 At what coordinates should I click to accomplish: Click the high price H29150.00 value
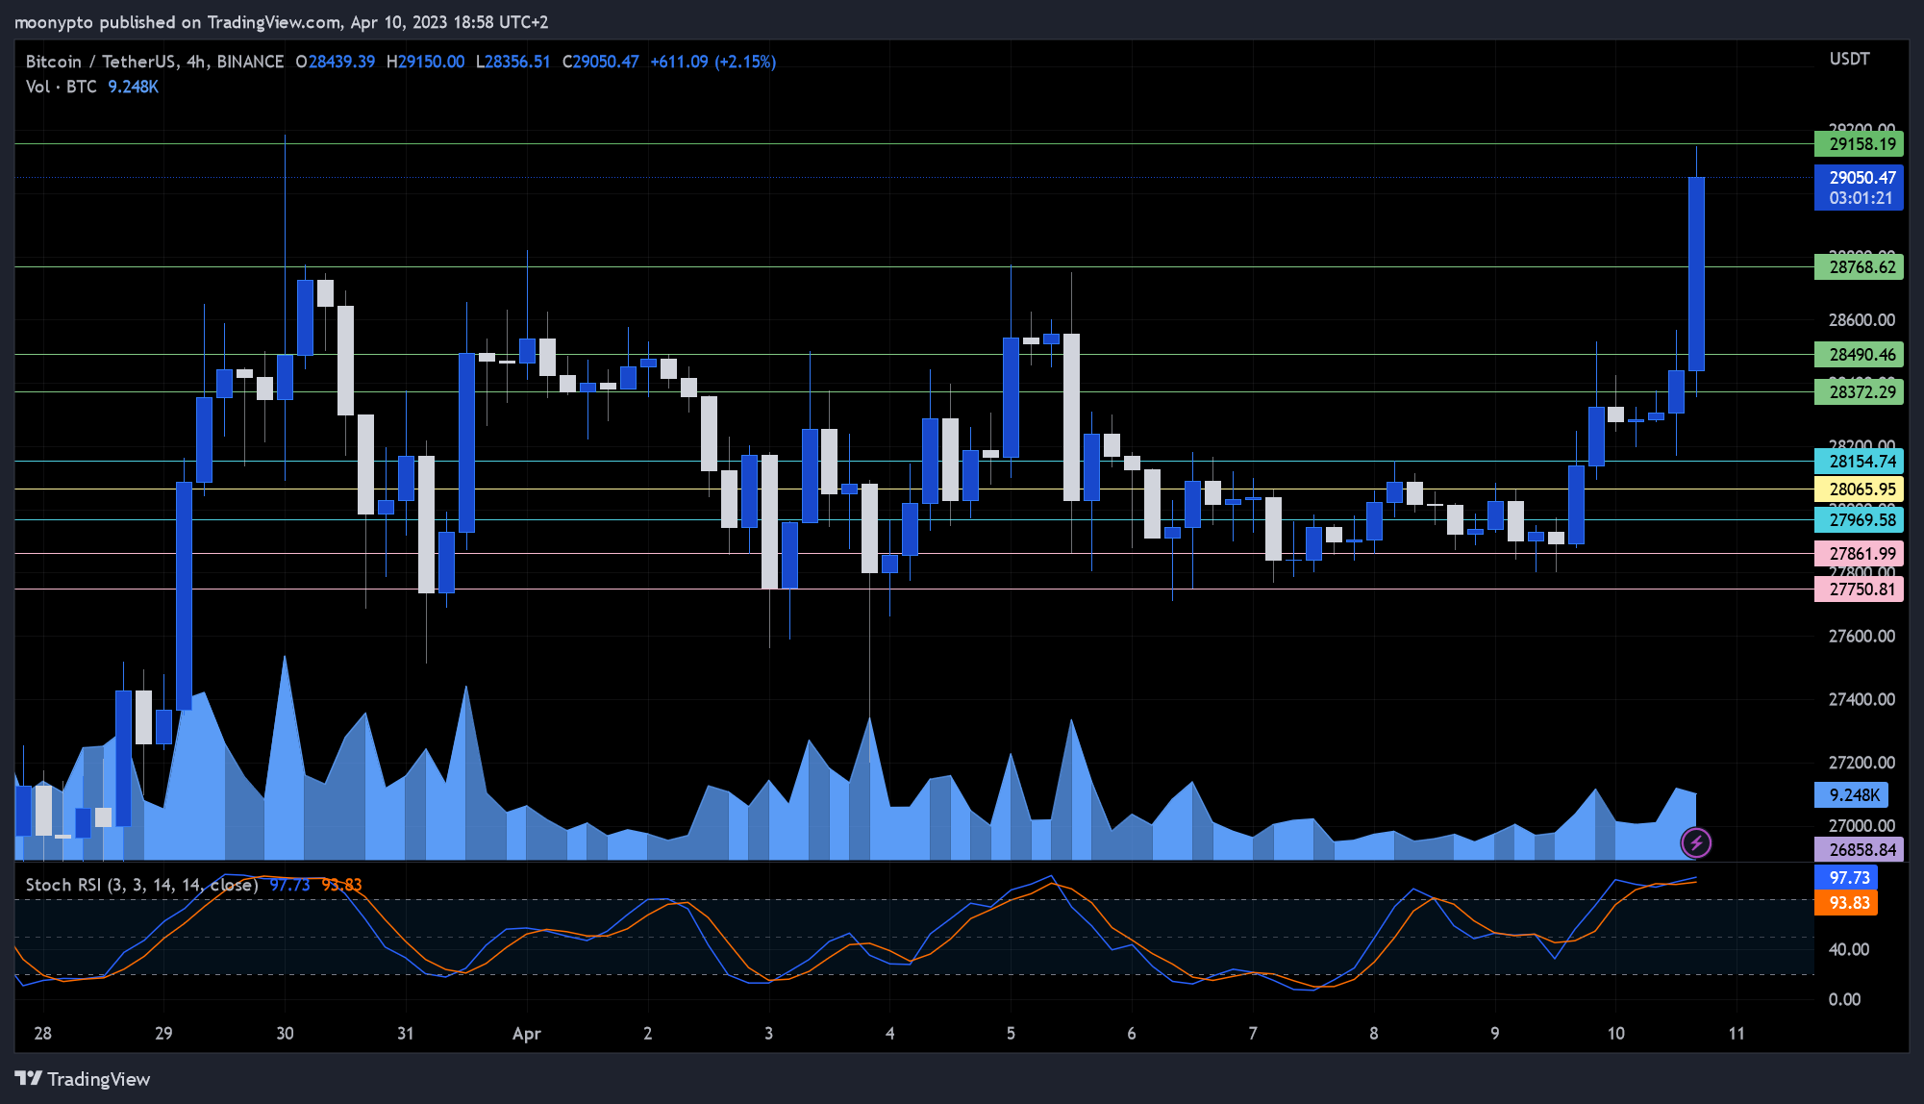(x=425, y=62)
